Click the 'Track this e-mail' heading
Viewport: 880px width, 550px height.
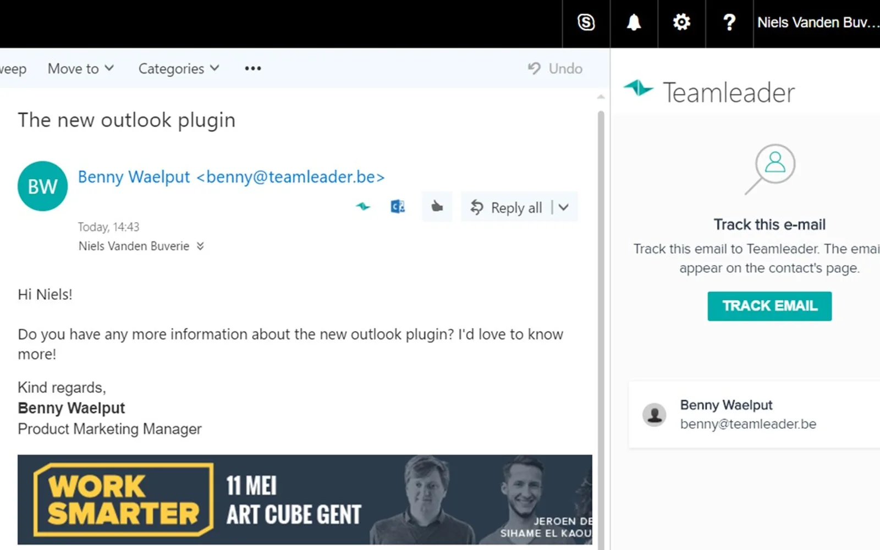pyautogui.click(x=769, y=224)
